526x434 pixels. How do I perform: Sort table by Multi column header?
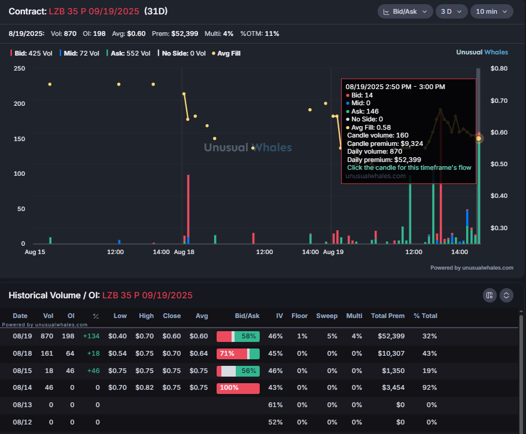[x=354, y=316]
